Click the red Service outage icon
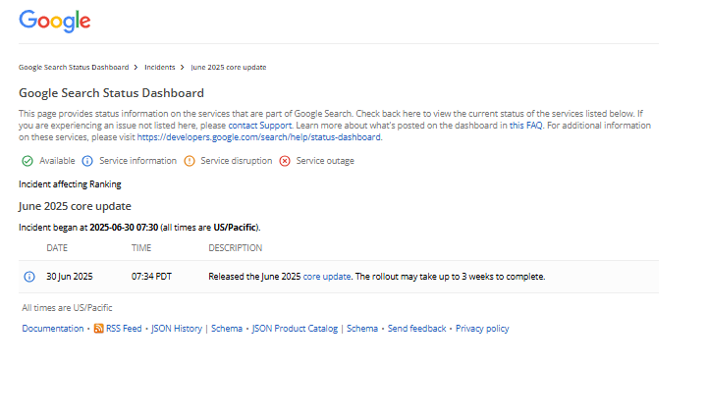708x416 pixels. tap(285, 161)
